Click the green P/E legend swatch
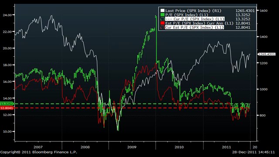This screenshot has height=157, width=279. tap(162, 15)
